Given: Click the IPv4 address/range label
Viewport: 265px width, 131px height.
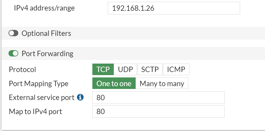Looking at the screenshot, I should pyautogui.click(x=44, y=8).
